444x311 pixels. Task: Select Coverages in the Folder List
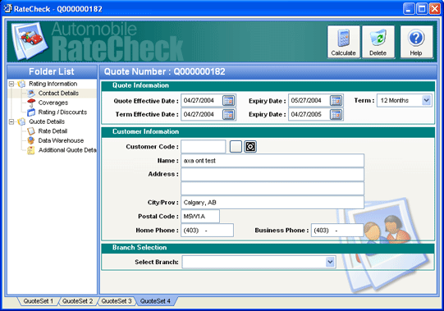tap(53, 103)
